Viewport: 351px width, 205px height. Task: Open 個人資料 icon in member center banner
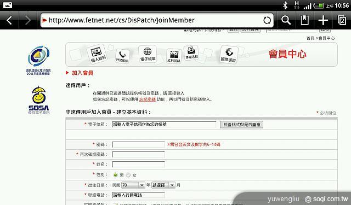pyautogui.click(x=97, y=54)
